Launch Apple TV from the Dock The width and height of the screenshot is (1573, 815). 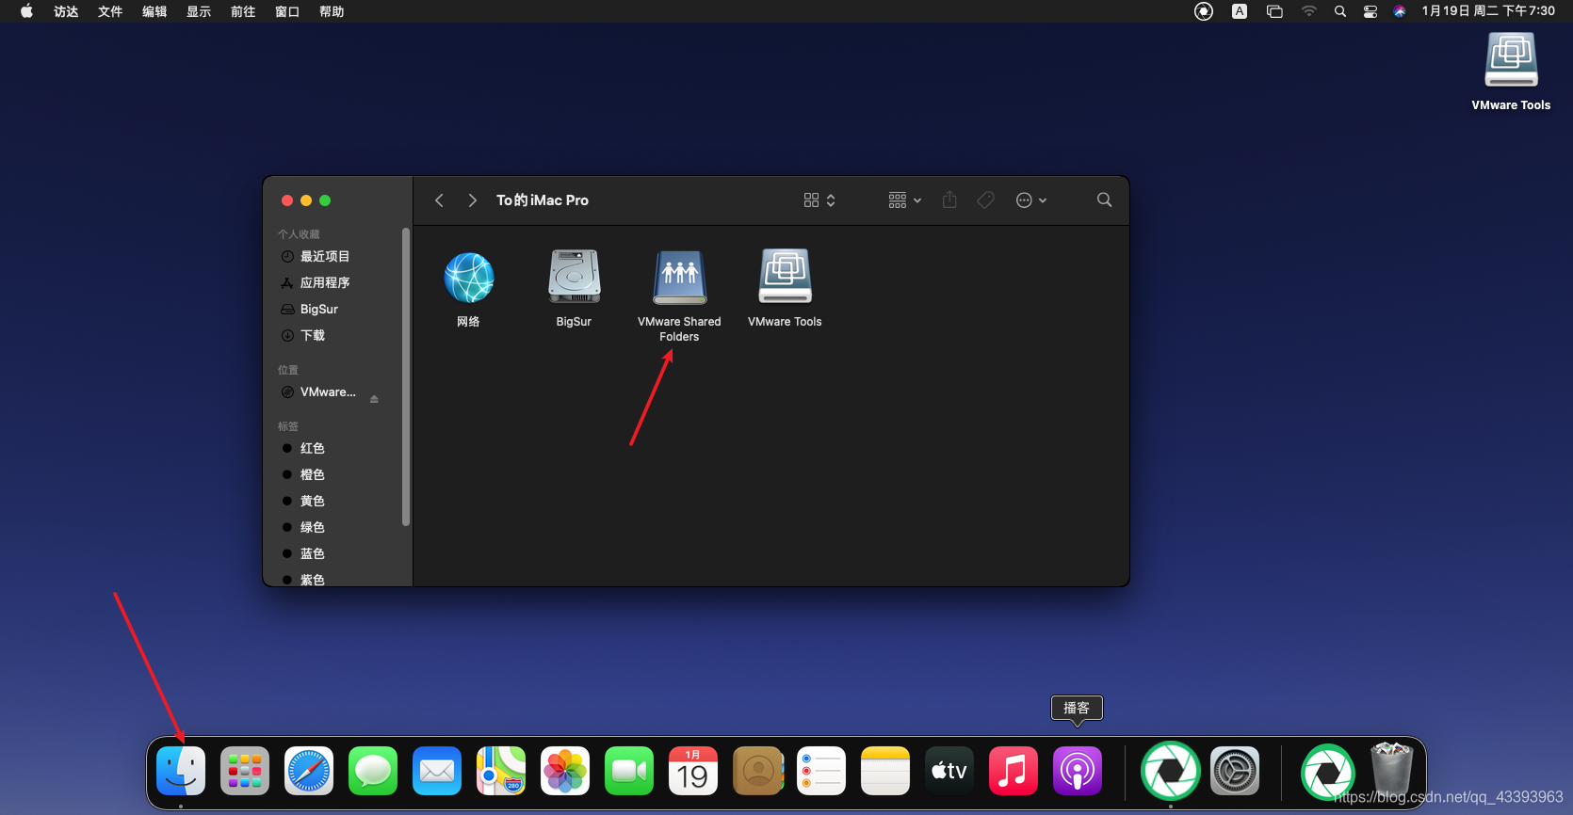point(949,771)
